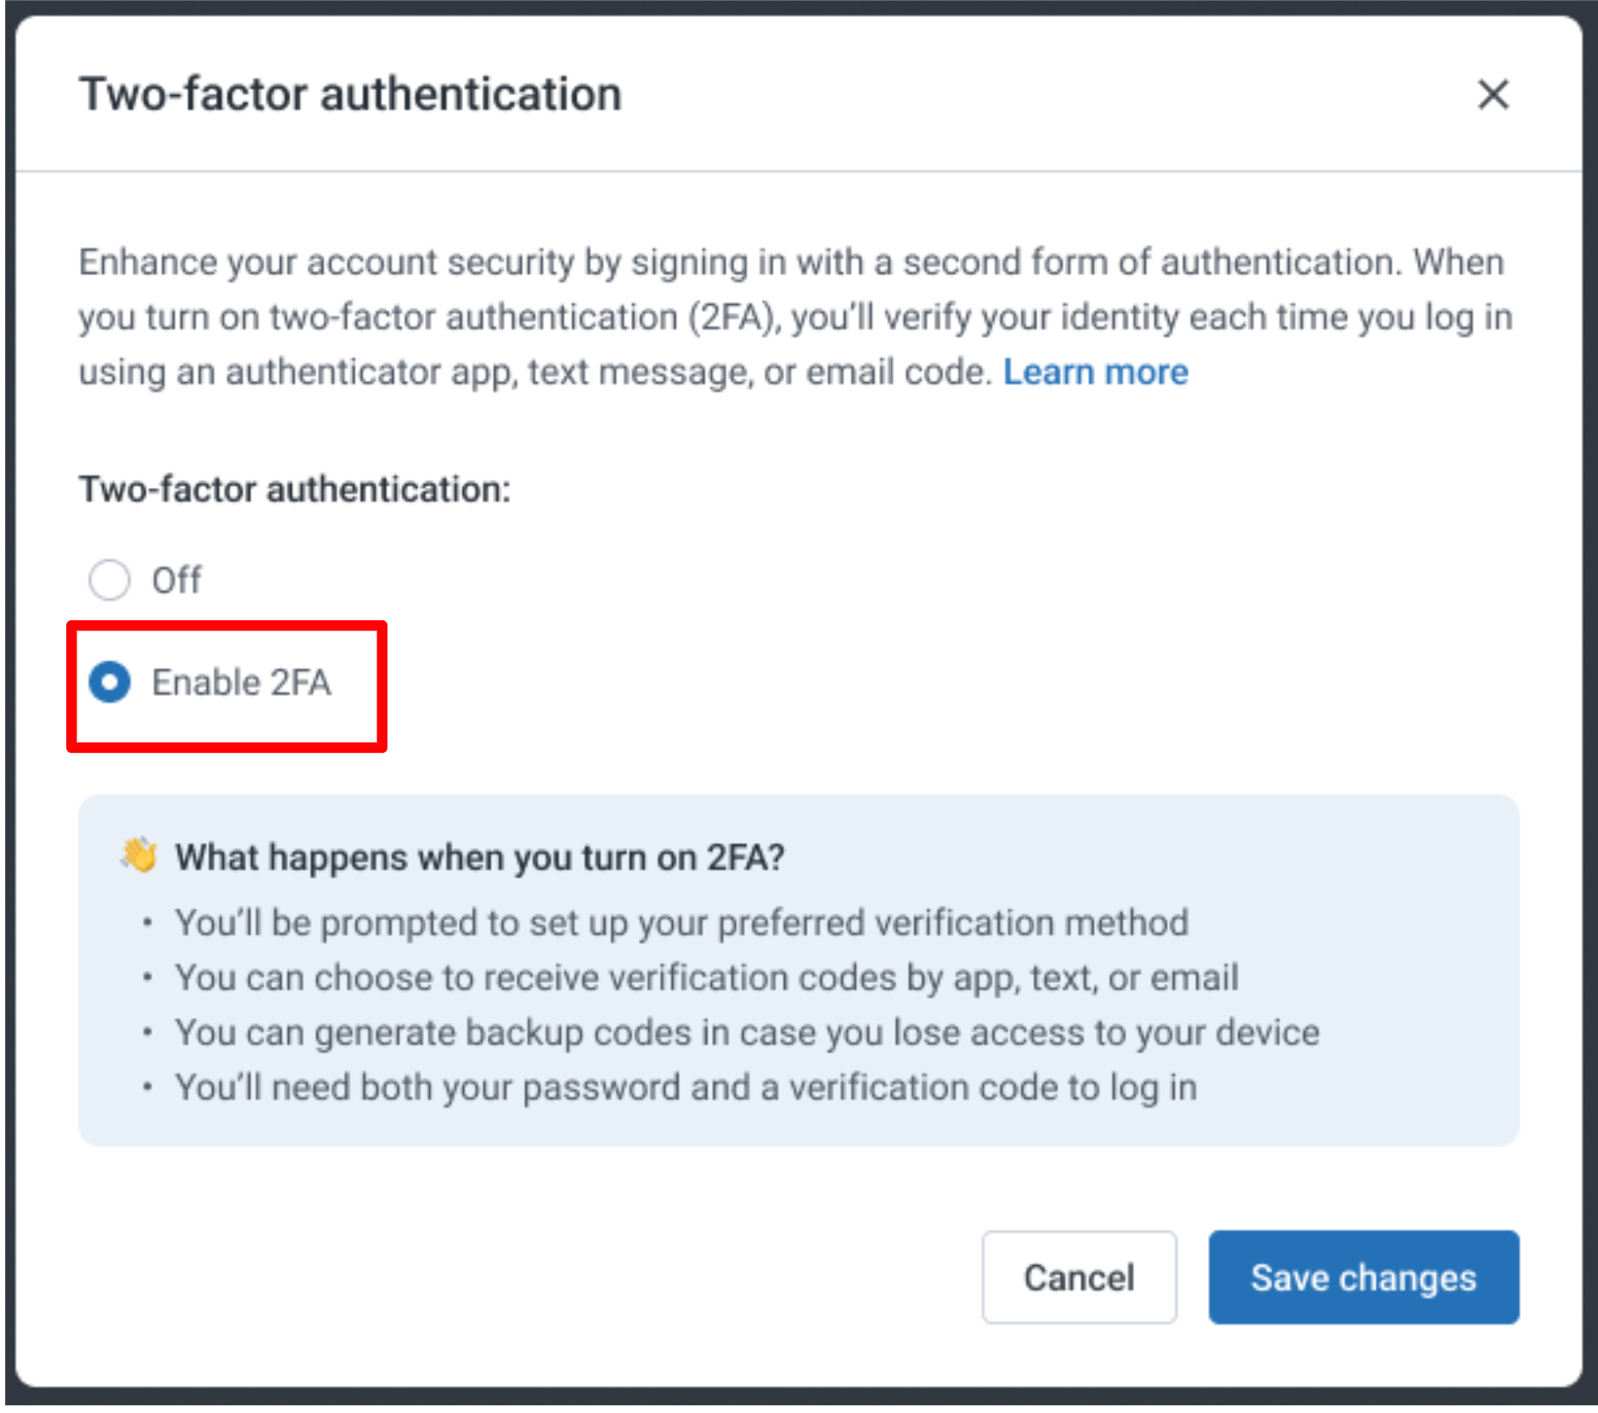Click the bullet about codes by app, text, or email
Image resolution: width=1598 pixels, height=1413 pixels.
(707, 978)
